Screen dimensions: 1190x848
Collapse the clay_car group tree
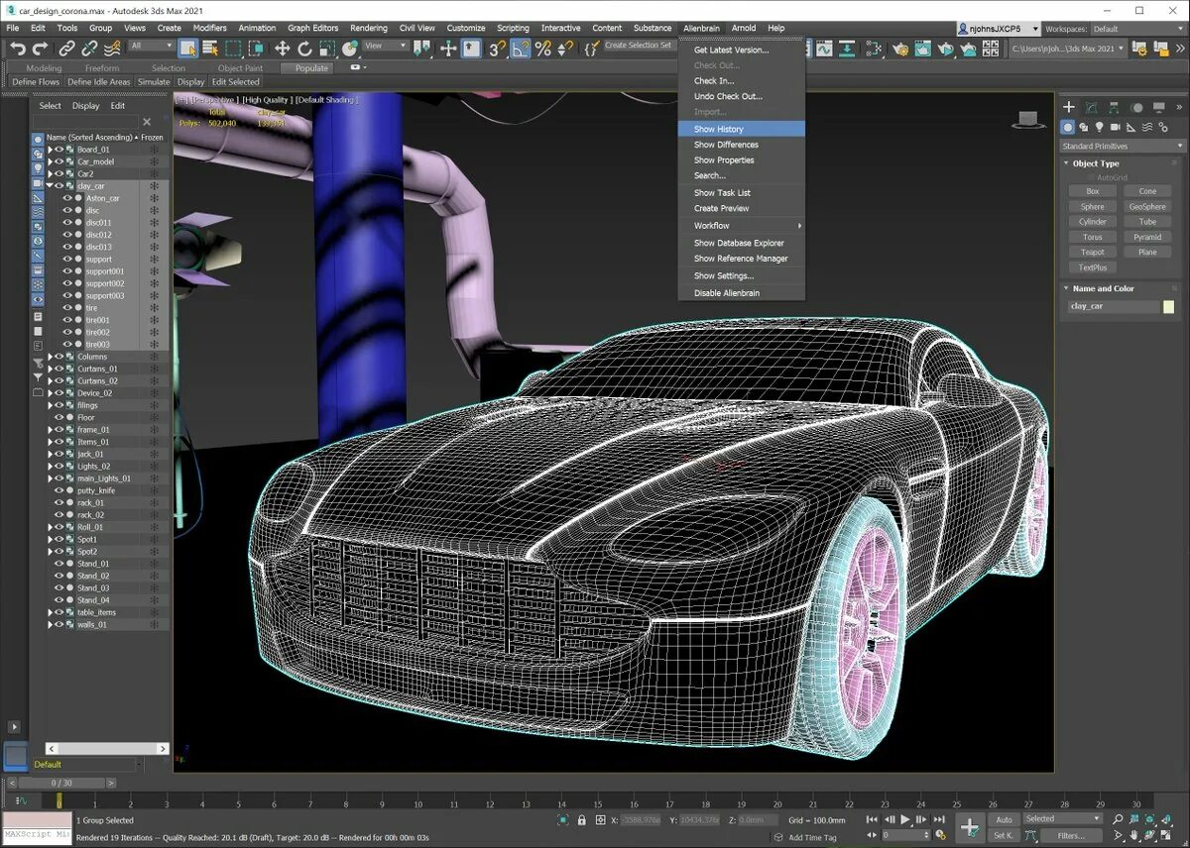pyautogui.click(x=50, y=186)
